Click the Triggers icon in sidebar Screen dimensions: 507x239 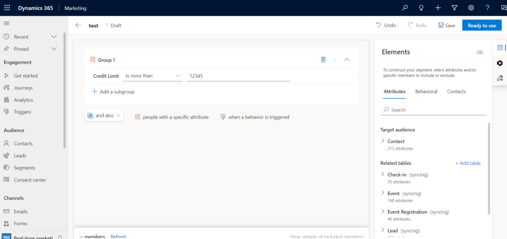(6, 112)
